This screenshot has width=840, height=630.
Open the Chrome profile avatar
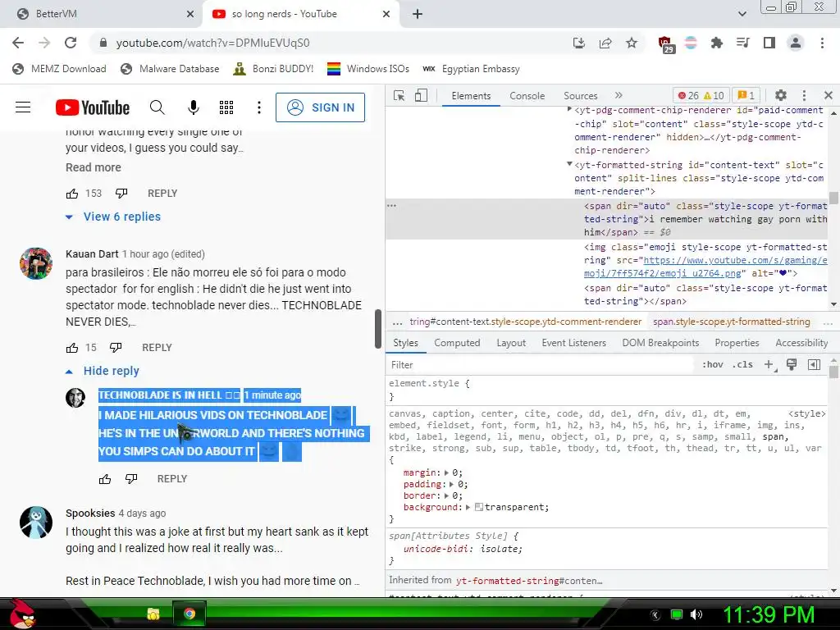coord(796,43)
